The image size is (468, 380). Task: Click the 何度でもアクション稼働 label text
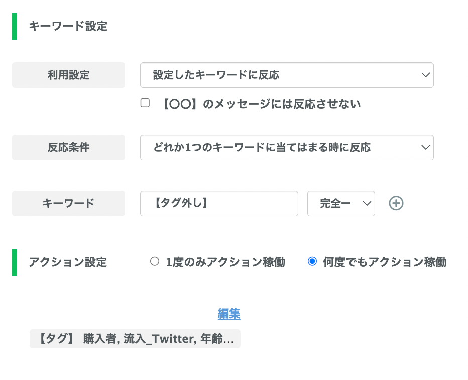pyautogui.click(x=385, y=262)
